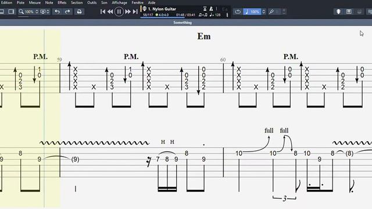Toggle relative speed 100% button
Screen dimensions: 372x209
click(x=252, y=12)
